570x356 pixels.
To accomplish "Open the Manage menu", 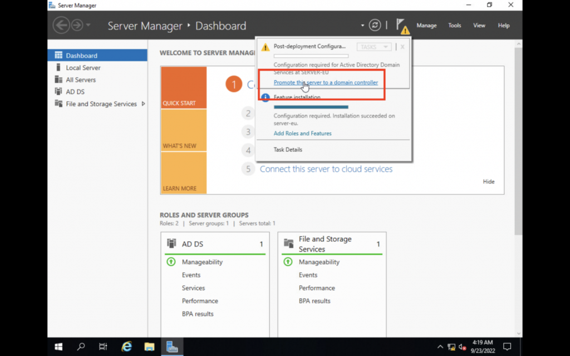I will [426, 26].
